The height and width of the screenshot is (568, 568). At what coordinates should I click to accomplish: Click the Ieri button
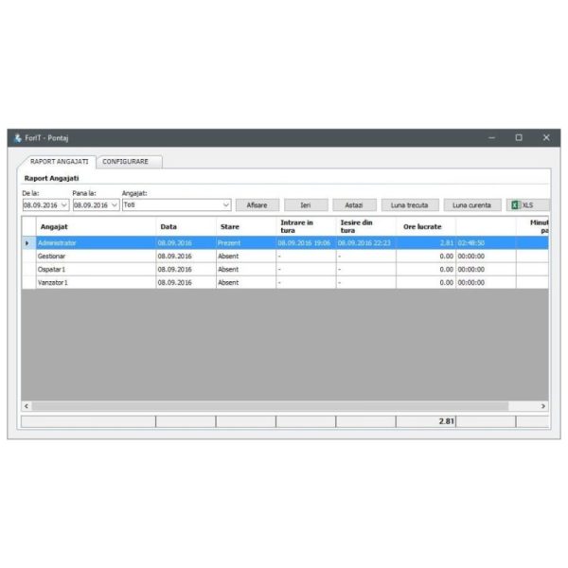pos(305,204)
